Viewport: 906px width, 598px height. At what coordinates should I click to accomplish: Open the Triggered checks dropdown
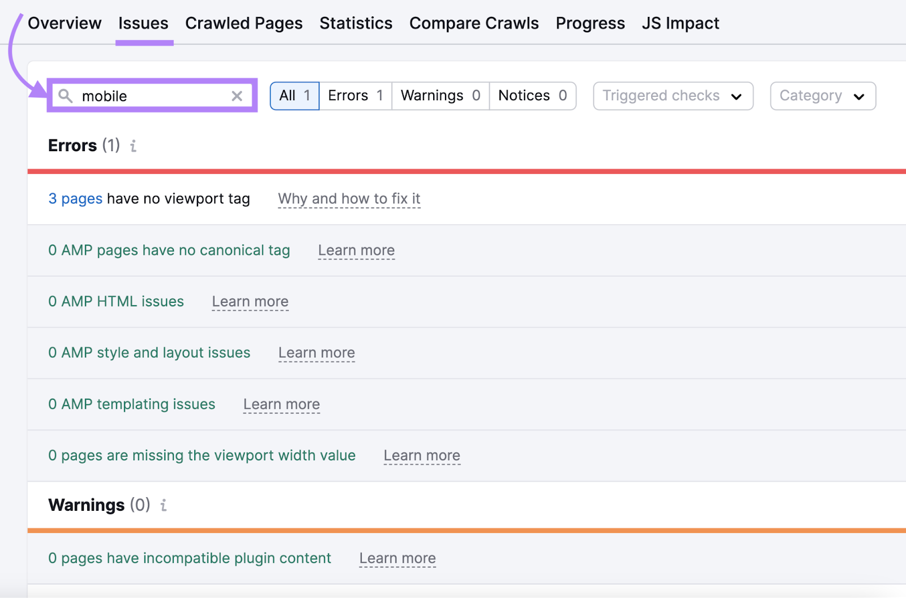(x=672, y=96)
